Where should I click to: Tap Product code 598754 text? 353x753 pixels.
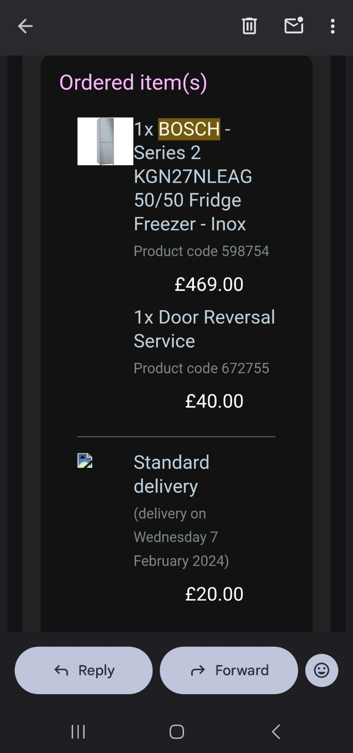tap(201, 251)
